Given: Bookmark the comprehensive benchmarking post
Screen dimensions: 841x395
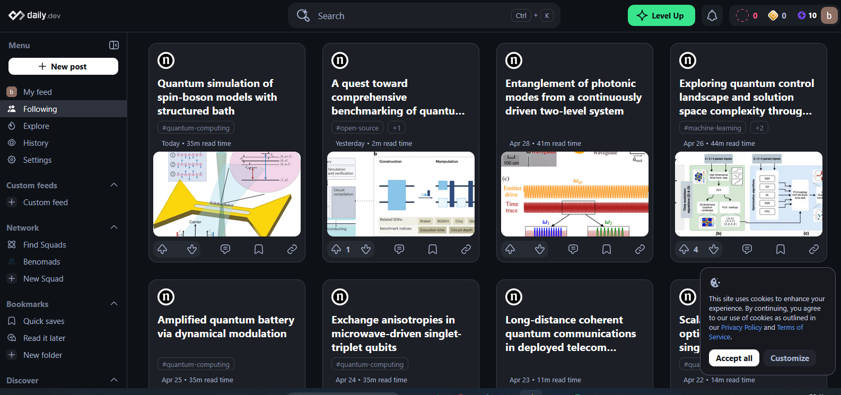Looking at the screenshot, I should coord(433,249).
